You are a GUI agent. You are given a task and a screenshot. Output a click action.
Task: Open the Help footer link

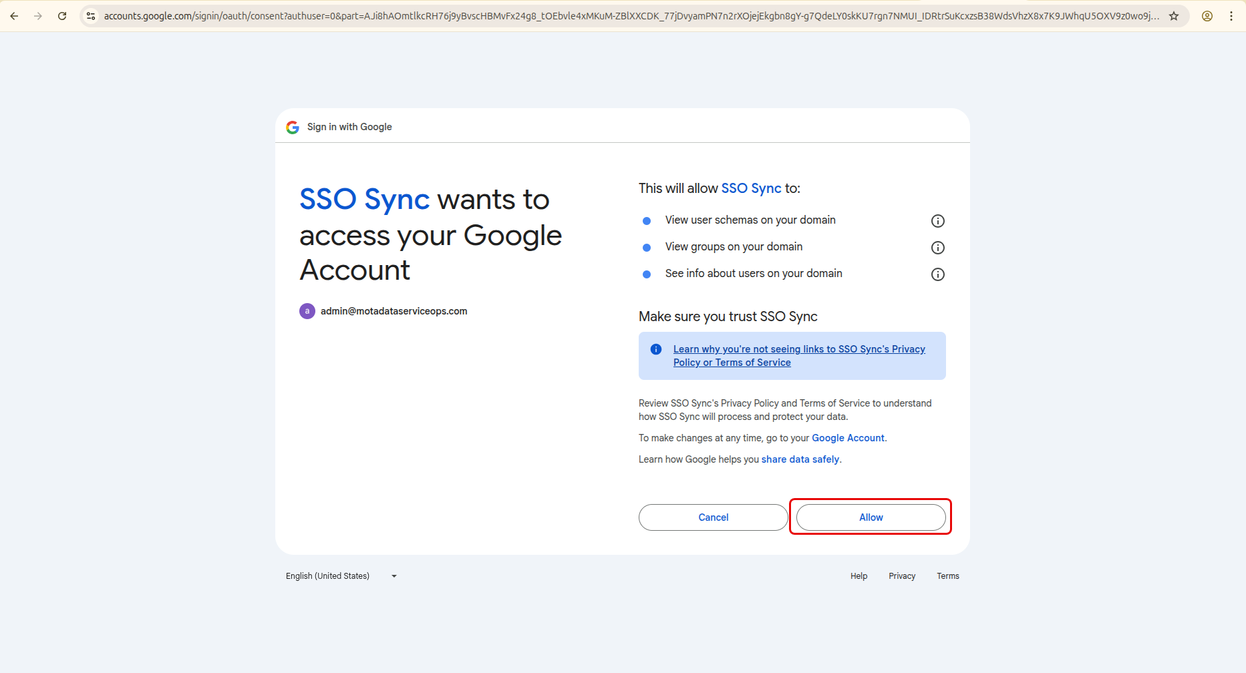tap(859, 576)
